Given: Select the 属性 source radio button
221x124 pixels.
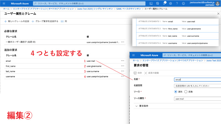Looking at the screenshot, I should 176,91.
